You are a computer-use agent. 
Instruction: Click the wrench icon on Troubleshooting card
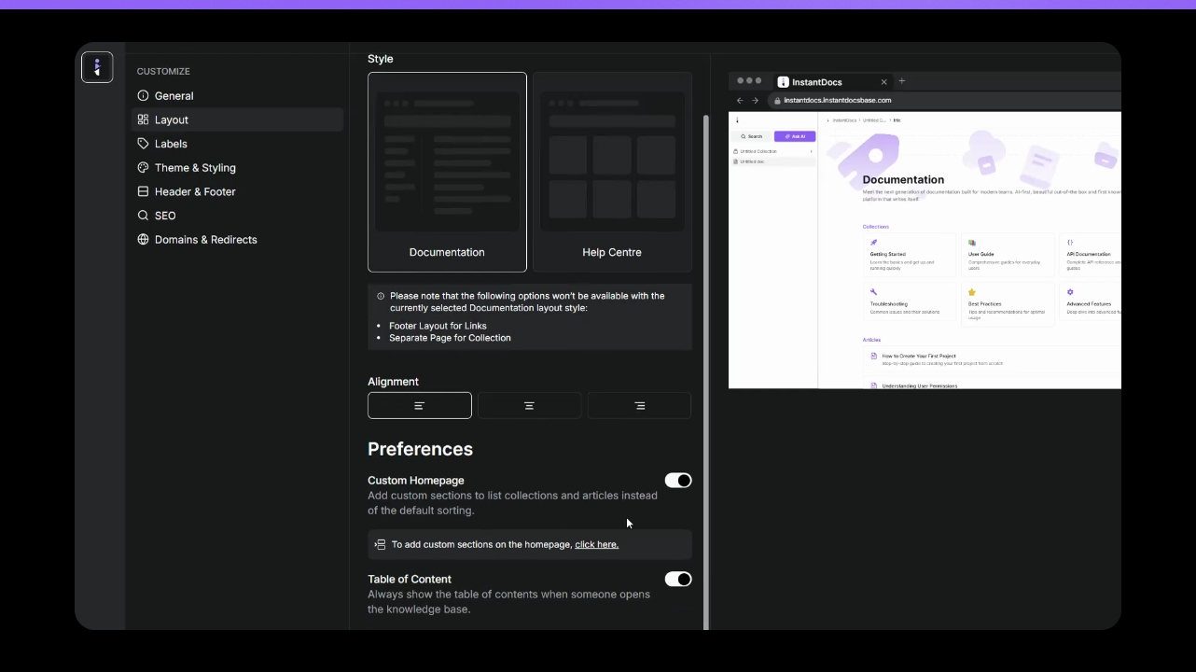873,292
